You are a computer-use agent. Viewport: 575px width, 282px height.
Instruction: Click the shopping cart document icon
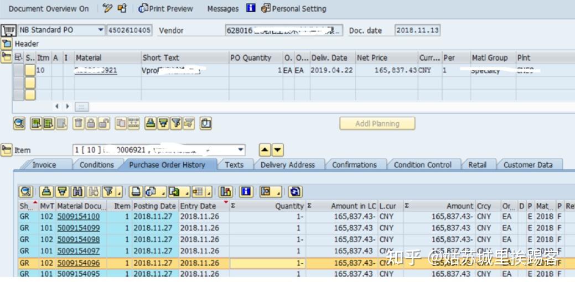pos(9,30)
